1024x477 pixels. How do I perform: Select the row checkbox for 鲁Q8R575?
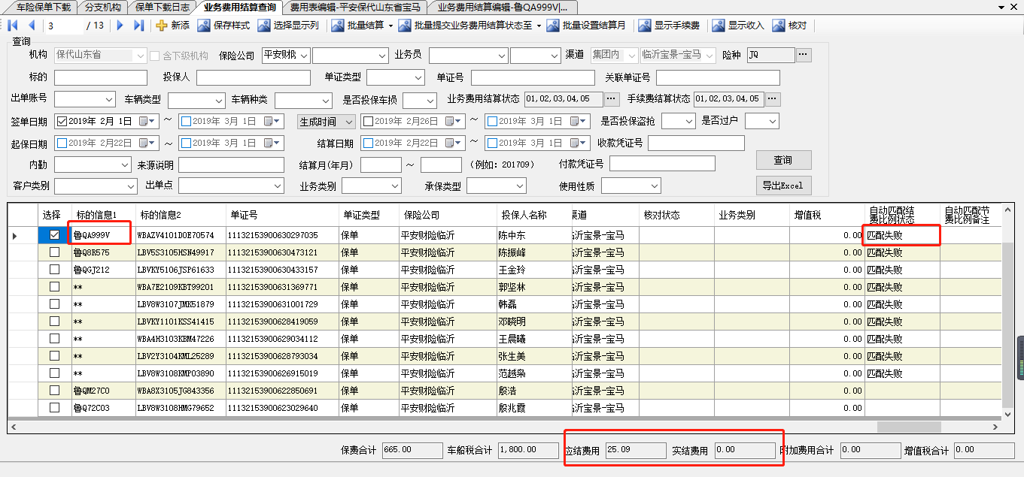click(x=54, y=252)
